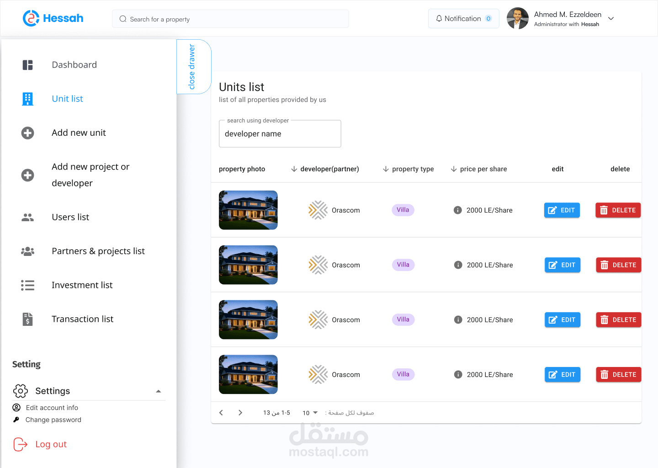Click EDIT button in third row
The height and width of the screenshot is (468, 658).
(x=562, y=320)
